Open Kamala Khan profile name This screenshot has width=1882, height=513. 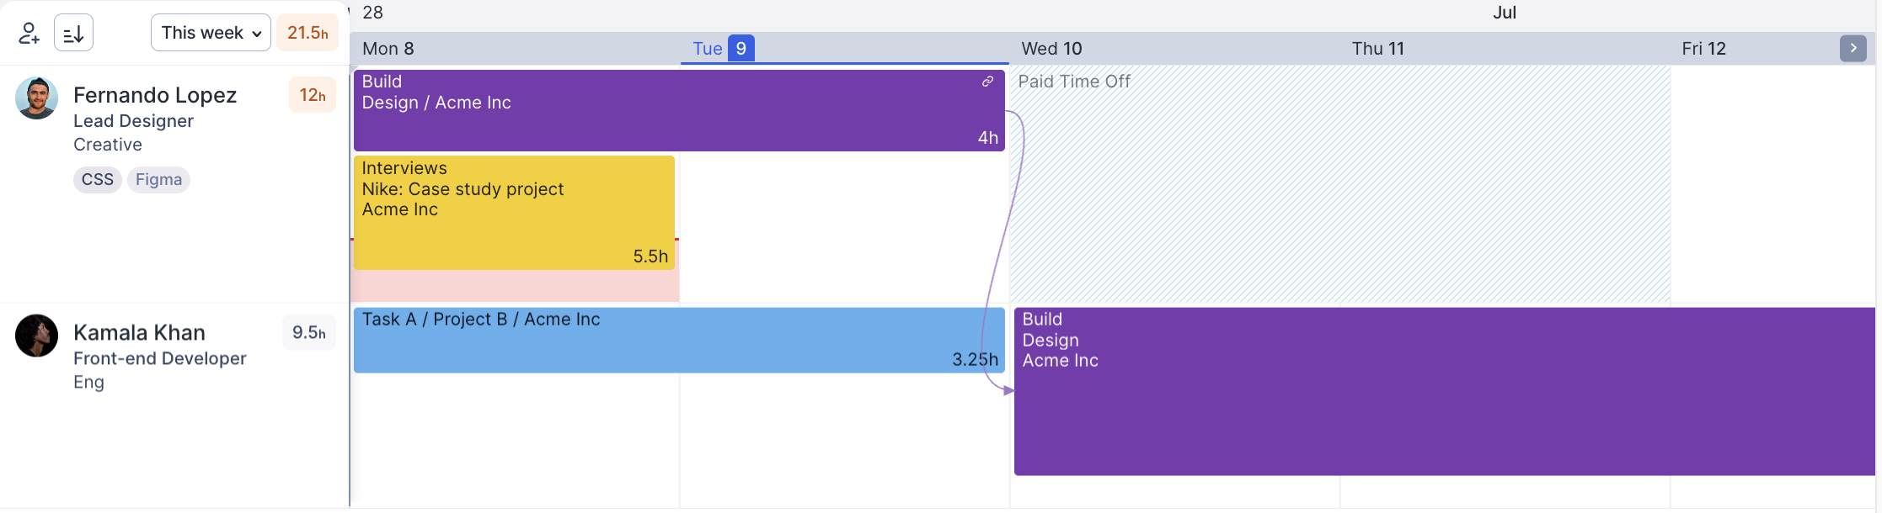click(139, 332)
